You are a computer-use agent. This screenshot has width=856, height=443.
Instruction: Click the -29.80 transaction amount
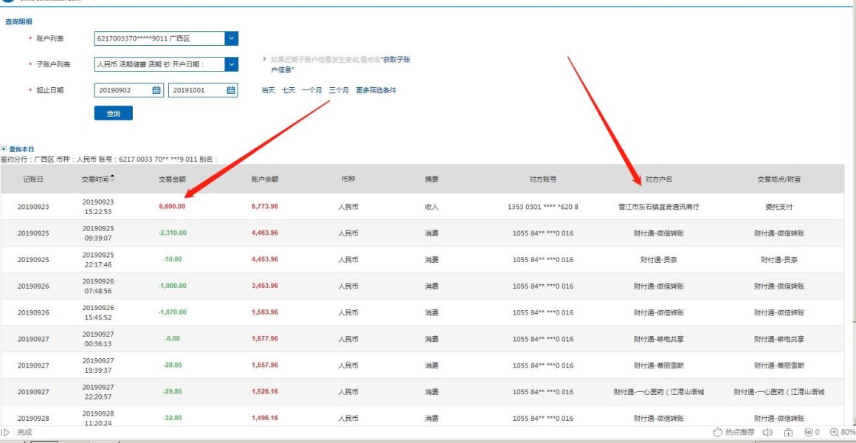point(172,391)
